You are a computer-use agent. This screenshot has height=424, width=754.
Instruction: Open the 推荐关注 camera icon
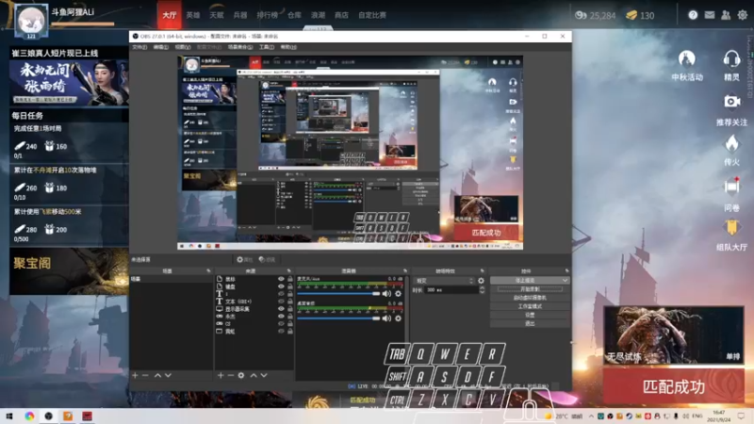point(732,102)
